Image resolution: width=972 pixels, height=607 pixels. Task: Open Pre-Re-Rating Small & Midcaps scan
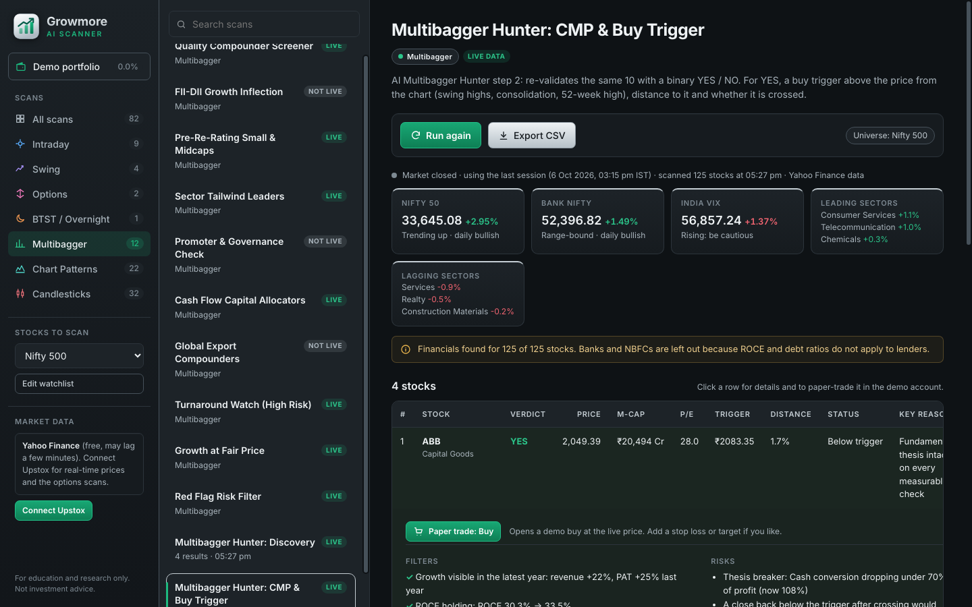click(x=261, y=151)
